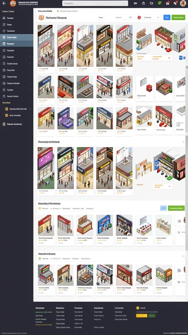Expand the first sidebar menu item chevron
The width and height of the screenshot is (188, 335).
click(30, 18)
